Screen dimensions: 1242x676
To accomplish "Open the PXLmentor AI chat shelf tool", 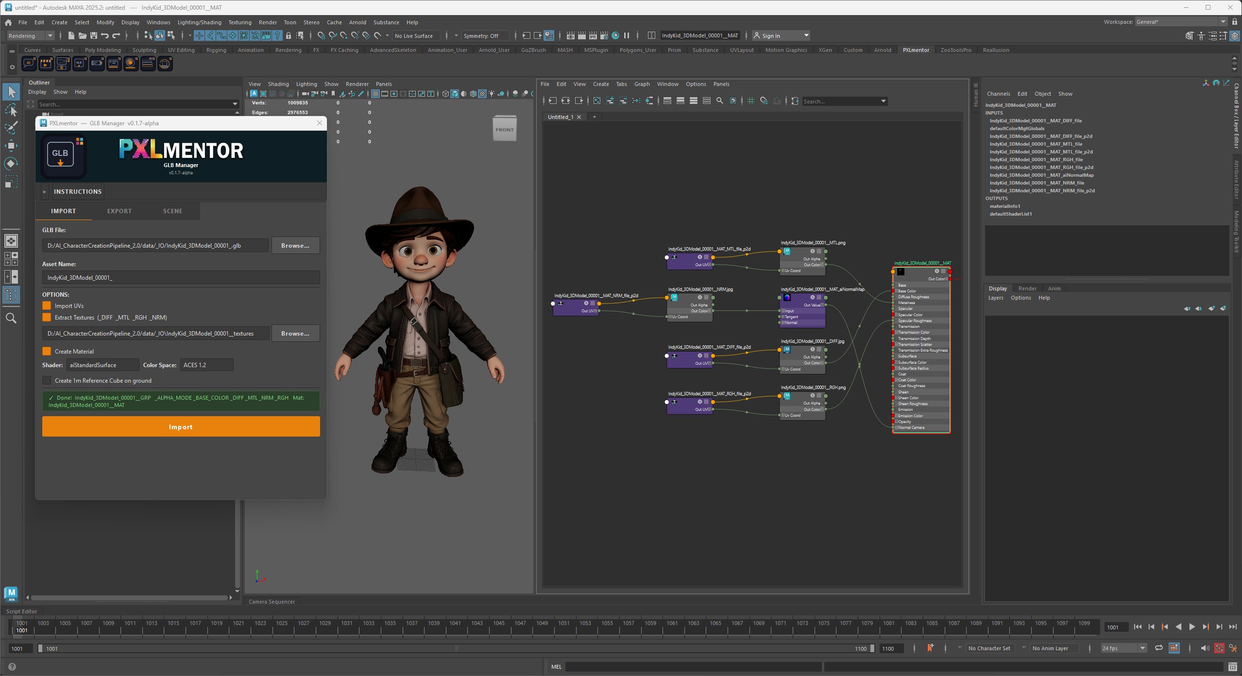I will [x=29, y=64].
